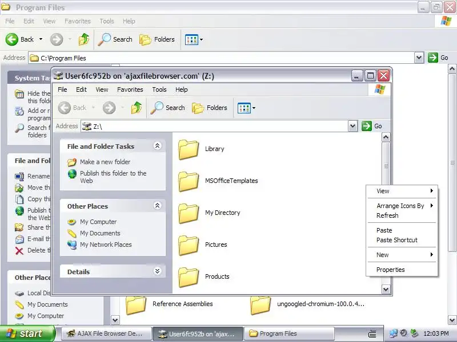Open Views dropdown arrow in Z: window

point(254,108)
